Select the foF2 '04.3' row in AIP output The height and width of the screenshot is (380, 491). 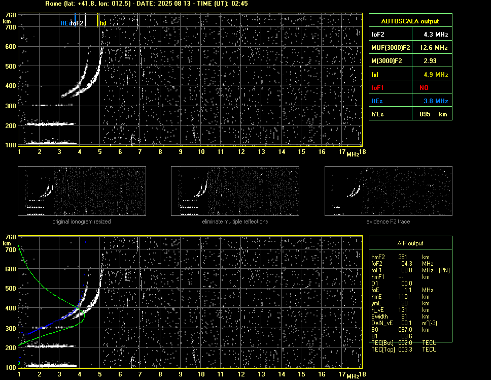pyautogui.click(x=402, y=264)
